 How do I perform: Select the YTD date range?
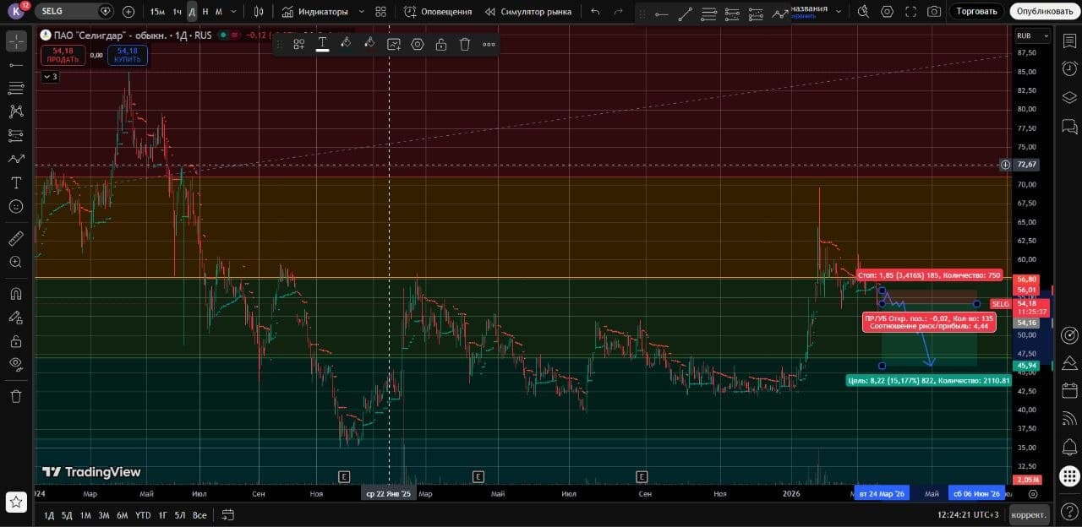pyautogui.click(x=143, y=515)
